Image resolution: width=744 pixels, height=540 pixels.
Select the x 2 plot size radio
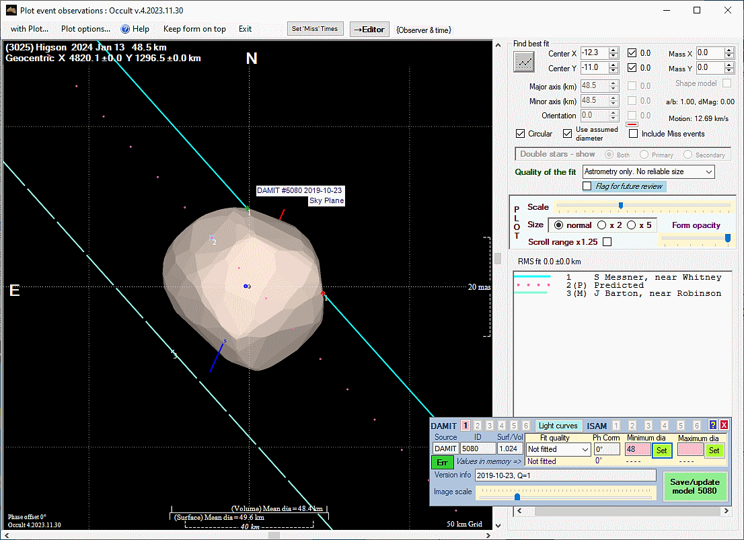601,225
